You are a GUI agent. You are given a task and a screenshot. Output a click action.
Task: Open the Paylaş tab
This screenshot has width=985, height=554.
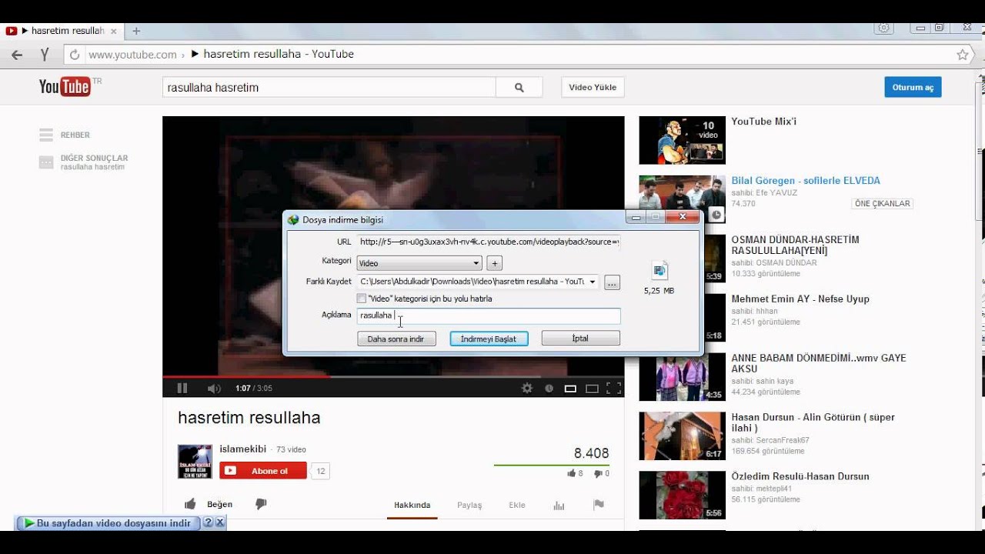(469, 506)
